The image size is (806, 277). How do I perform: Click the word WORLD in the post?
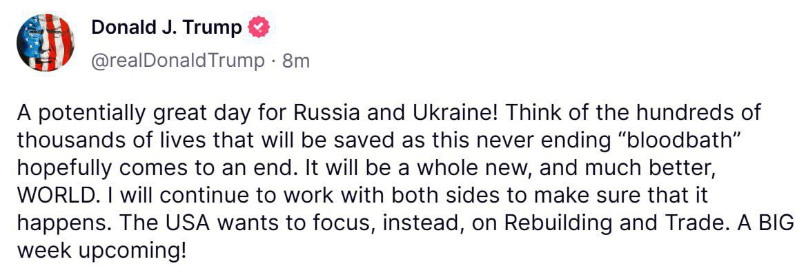click(x=54, y=196)
